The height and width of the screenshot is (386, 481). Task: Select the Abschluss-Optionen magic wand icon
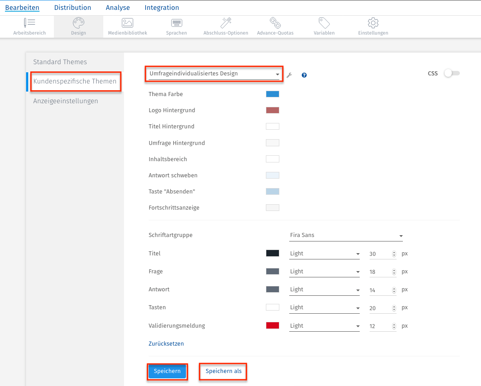(225, 23)
